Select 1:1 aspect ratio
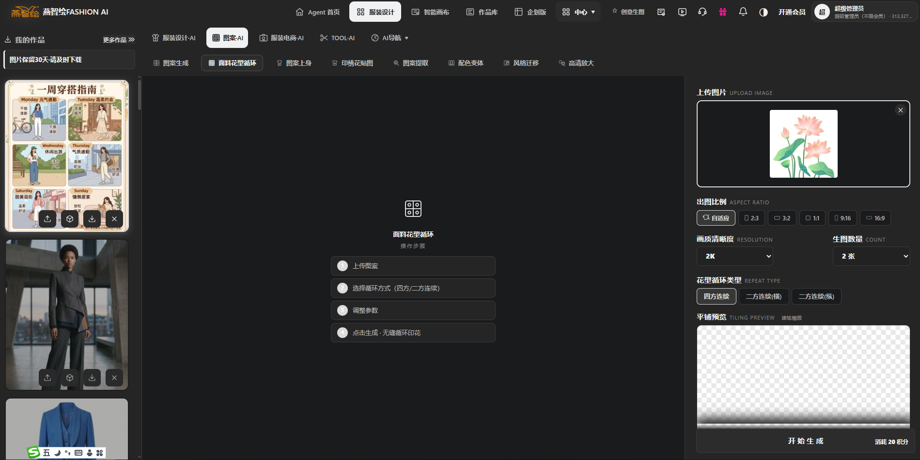Image resolution: width=920 pixels, height=460 pixels. (812, 218)
